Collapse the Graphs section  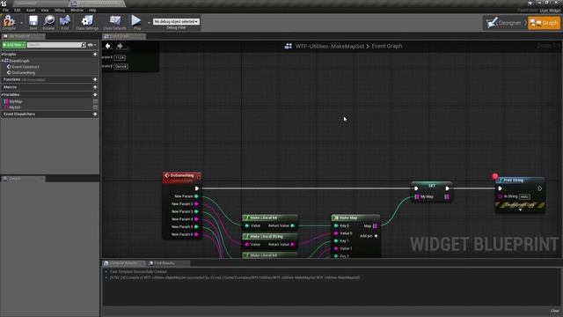pyautogui.click(x=2, y=55)
